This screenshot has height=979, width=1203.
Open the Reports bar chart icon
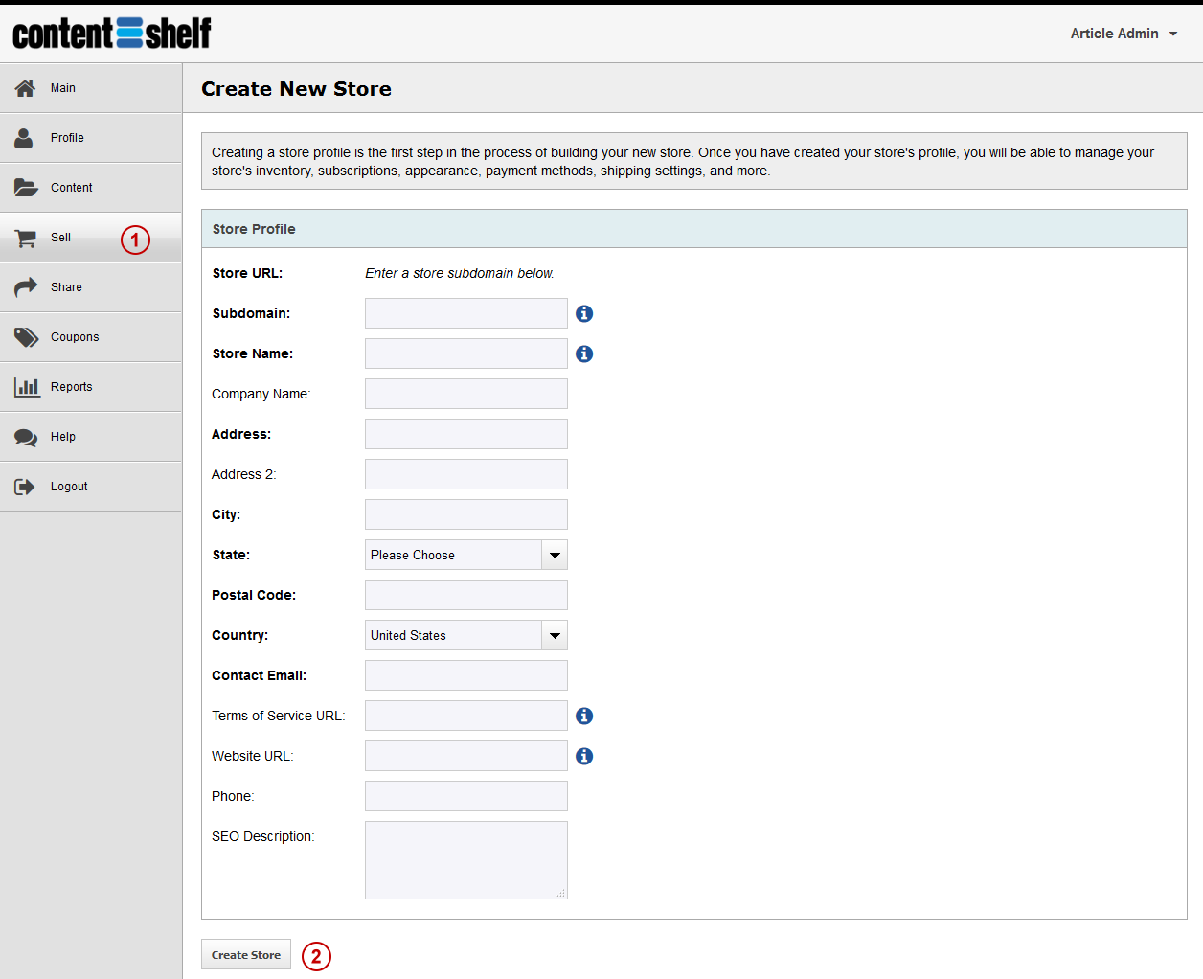click(27, 387)
